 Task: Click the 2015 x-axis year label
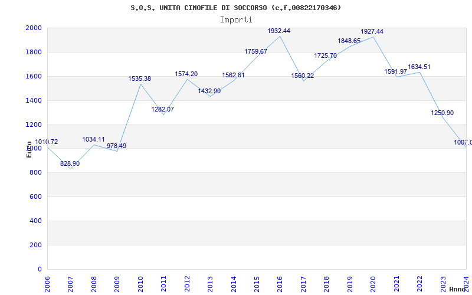[257, 284]
